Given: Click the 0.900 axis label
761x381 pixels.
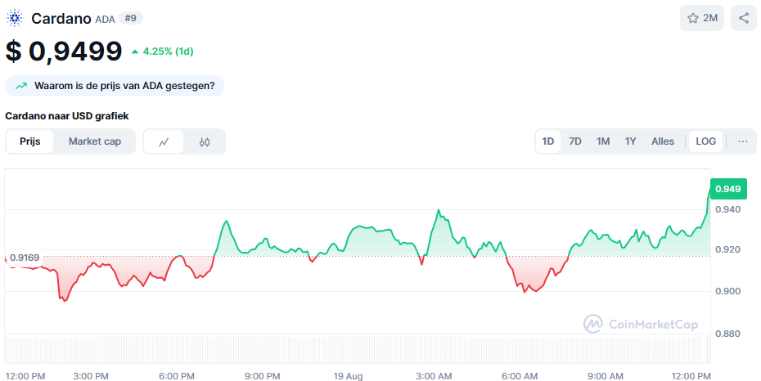Looking at the screenshot, I should click(x=728, y=291).
